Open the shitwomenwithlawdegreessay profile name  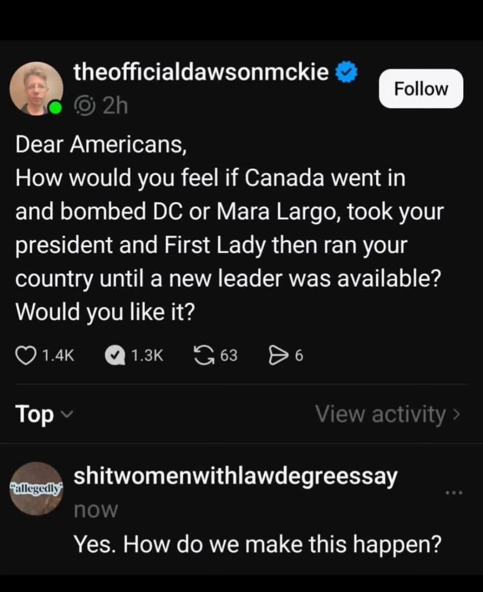235,476
